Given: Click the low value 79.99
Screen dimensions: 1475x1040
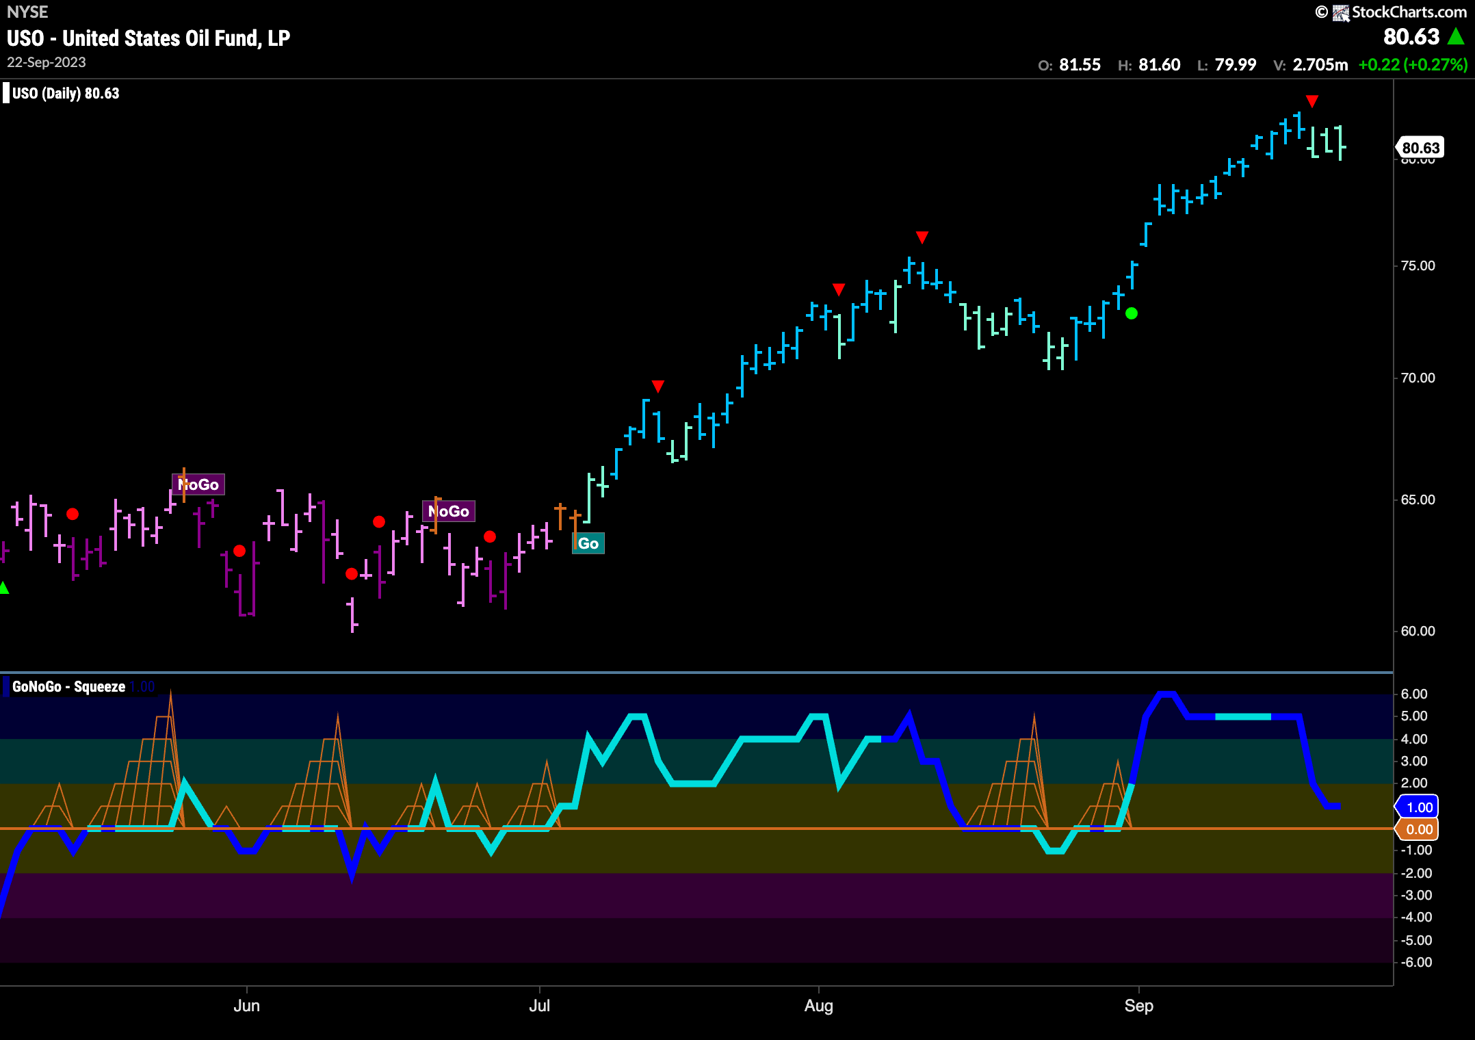Looking at the screenshot, I should tap(1236, 65).
